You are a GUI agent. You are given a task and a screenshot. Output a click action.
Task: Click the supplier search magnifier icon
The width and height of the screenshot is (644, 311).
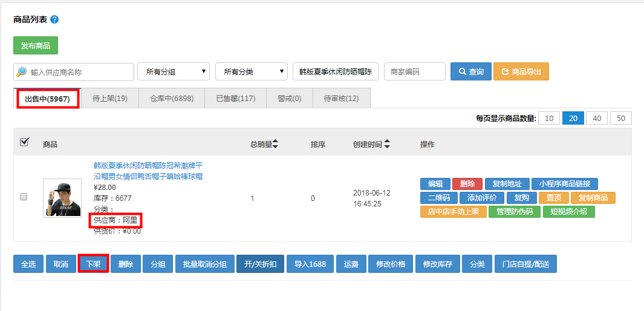22,72
